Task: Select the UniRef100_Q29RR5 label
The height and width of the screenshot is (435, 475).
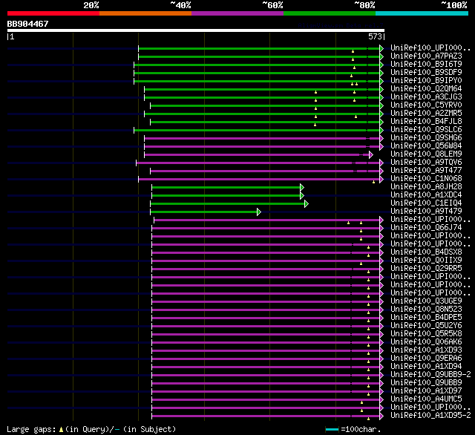Action: point(426,269)
